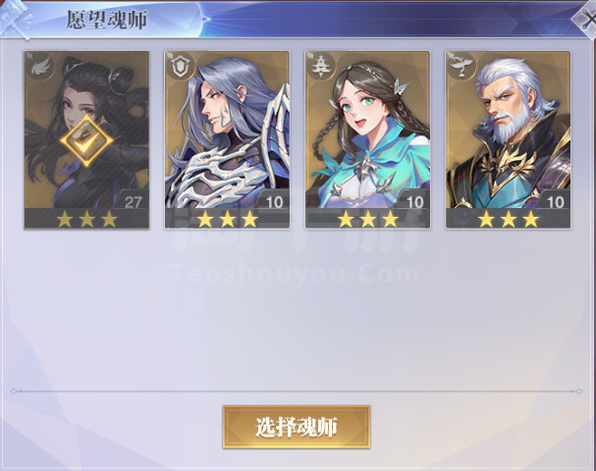Click the level 27 badge on first card
Viewport: 596px width, 471px height.
point(133,201)
